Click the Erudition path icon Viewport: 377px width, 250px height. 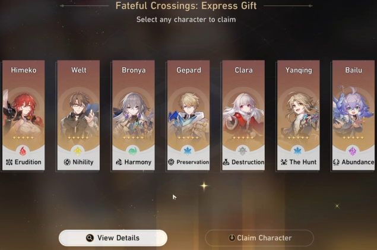(x=9, y=162)
